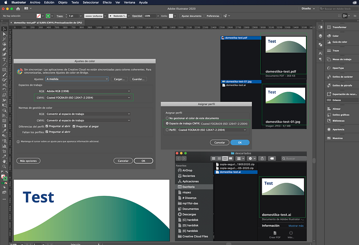
Task: Open the Ventana menu
Action: point(129,2)
